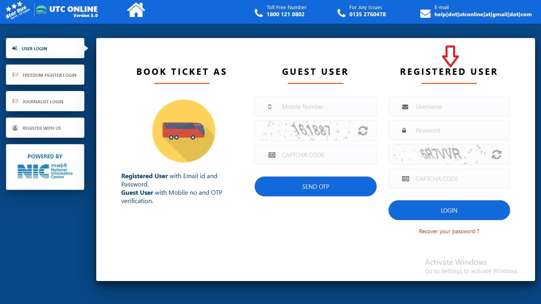Click the toll free number phone icon
This screenshot has width=541, height=304.
coord(259,13)
